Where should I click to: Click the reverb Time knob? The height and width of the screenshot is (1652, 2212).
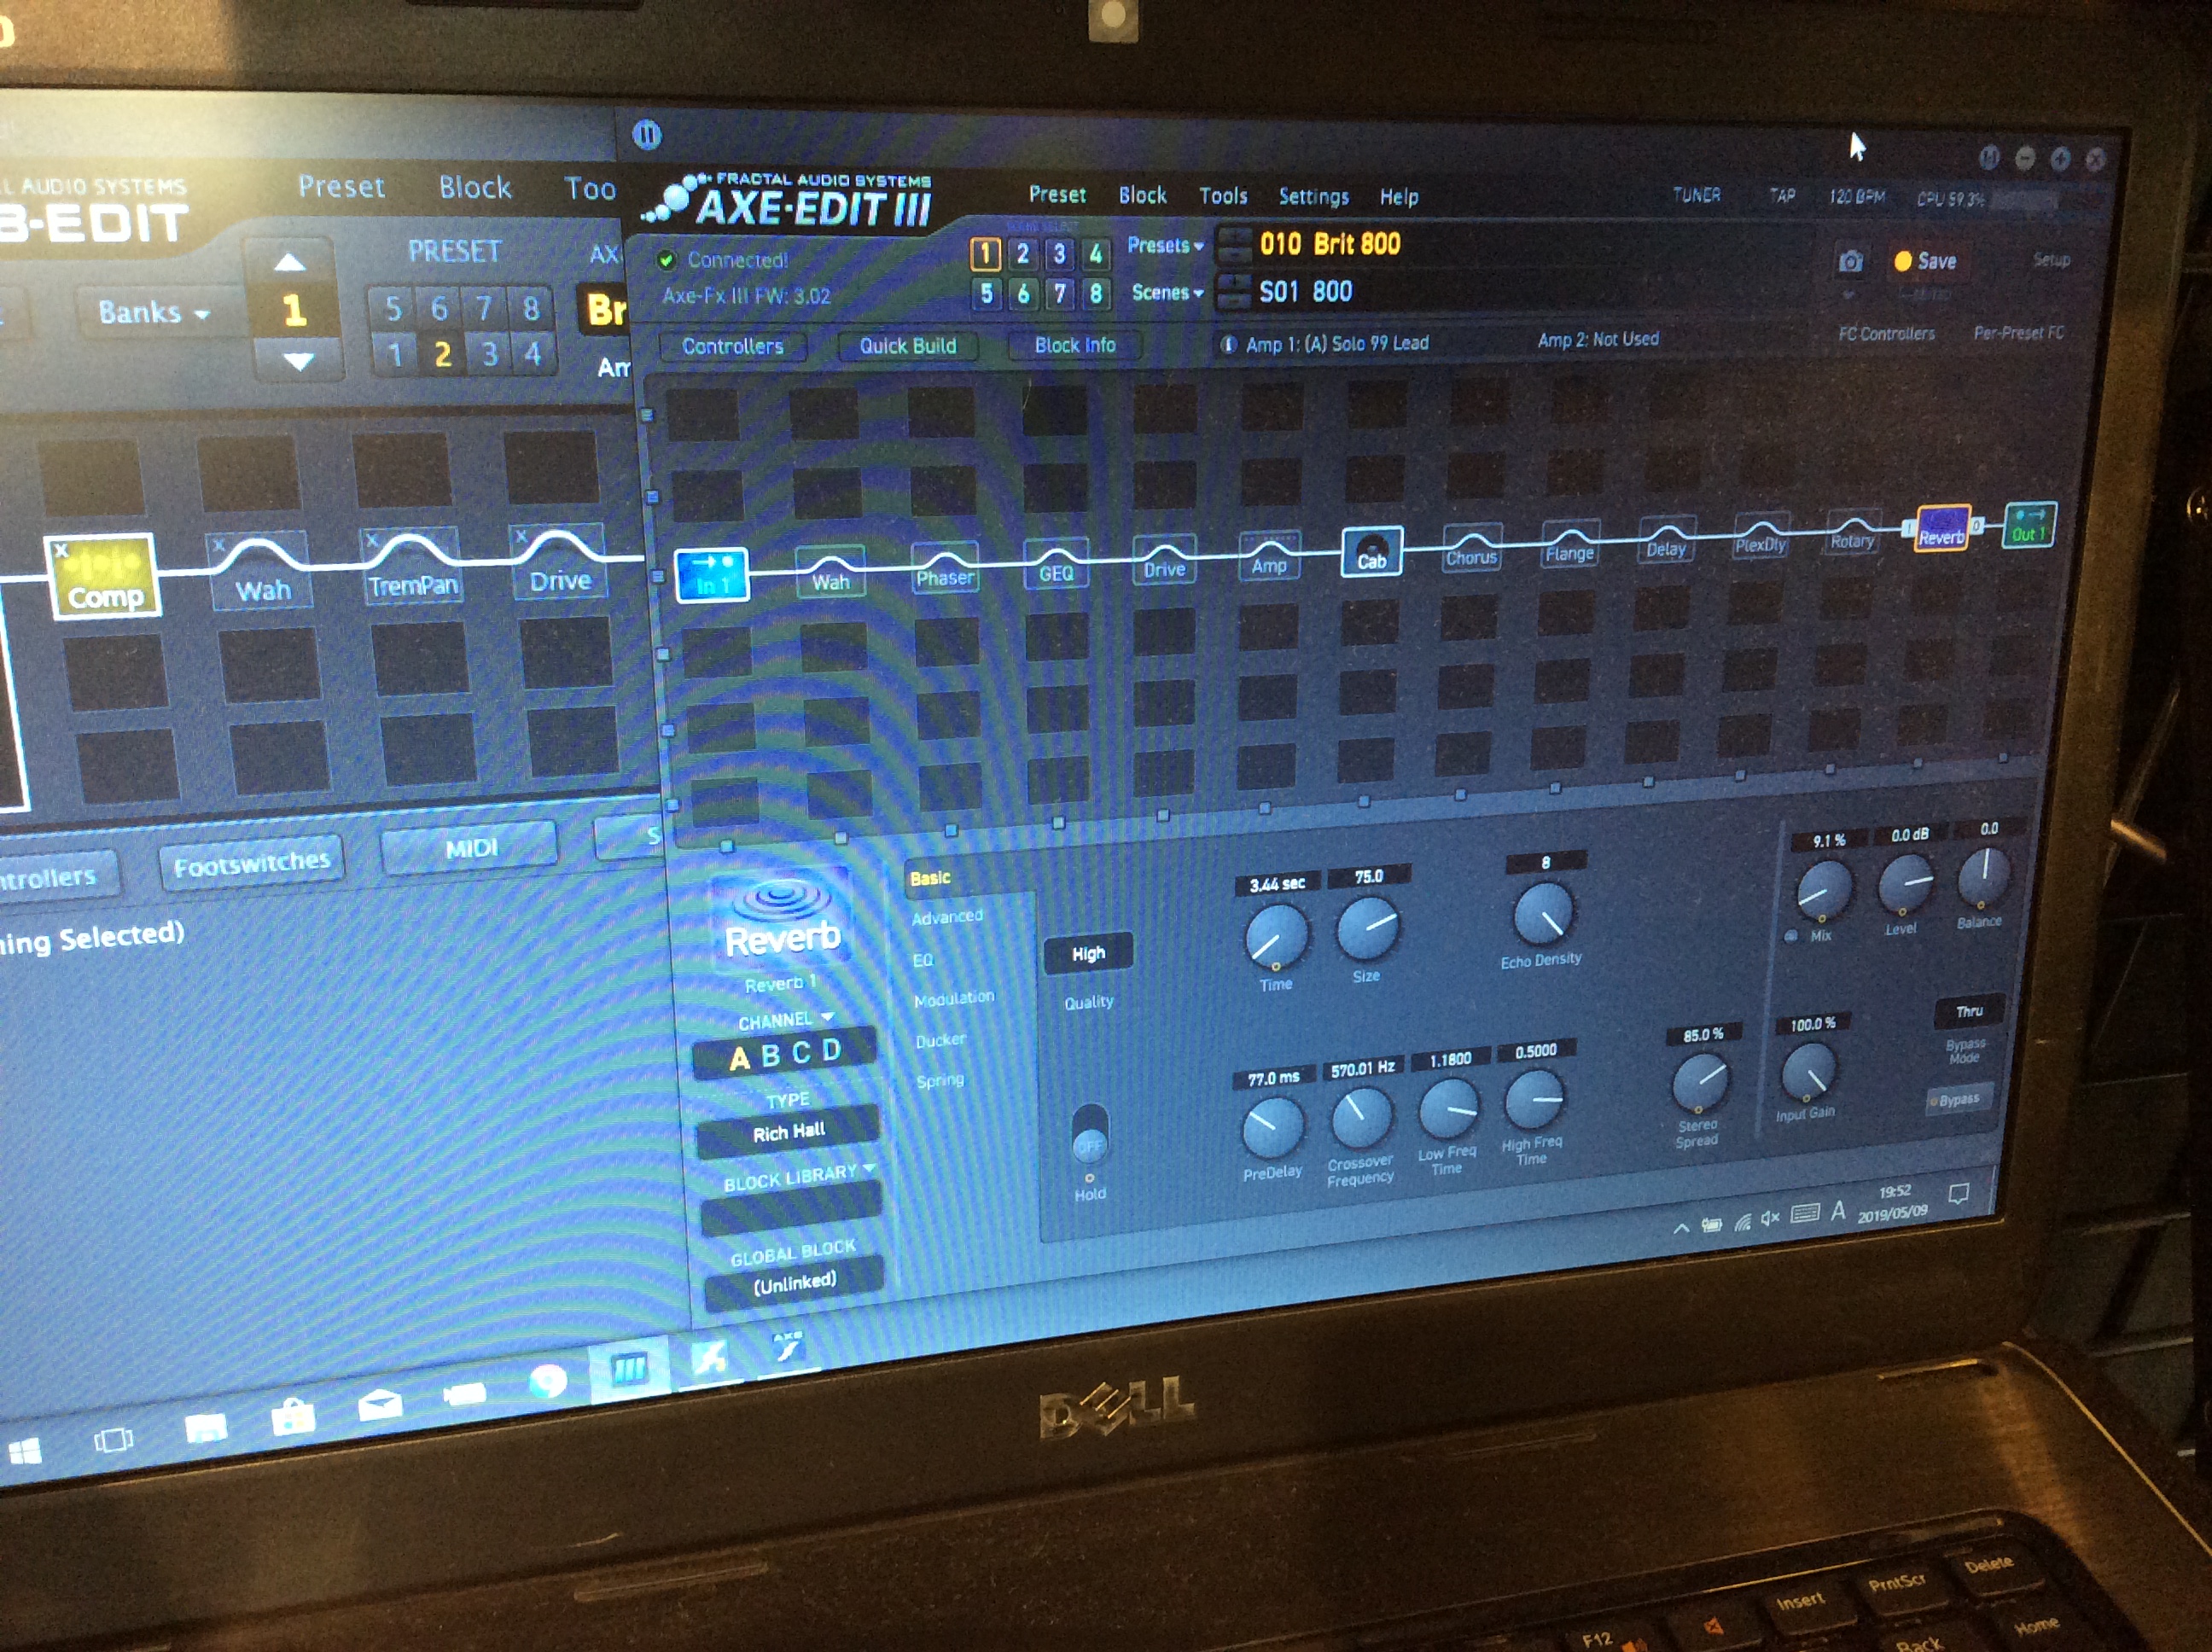click(1276, 937)
